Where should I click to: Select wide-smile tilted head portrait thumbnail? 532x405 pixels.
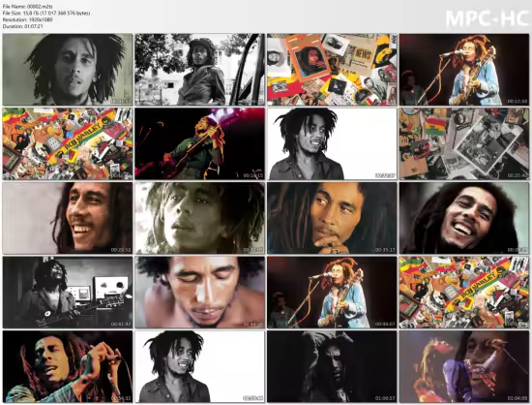pos(464,218)
